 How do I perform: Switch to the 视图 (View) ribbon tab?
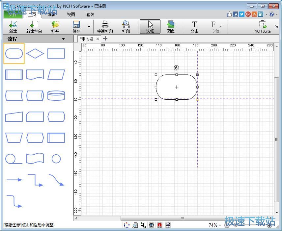click(x=71, y=14)
